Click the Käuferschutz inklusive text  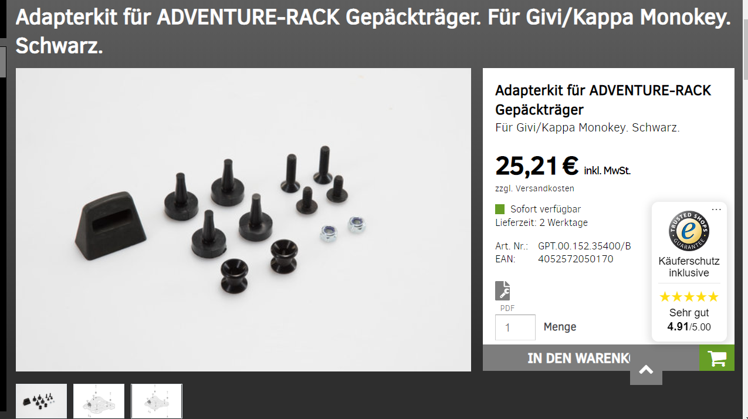coord(689,267)
